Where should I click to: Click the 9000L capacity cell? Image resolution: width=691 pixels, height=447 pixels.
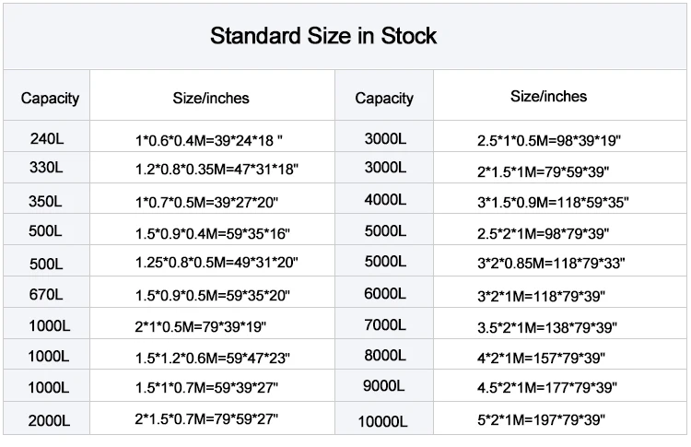click(x=384, y=388)
